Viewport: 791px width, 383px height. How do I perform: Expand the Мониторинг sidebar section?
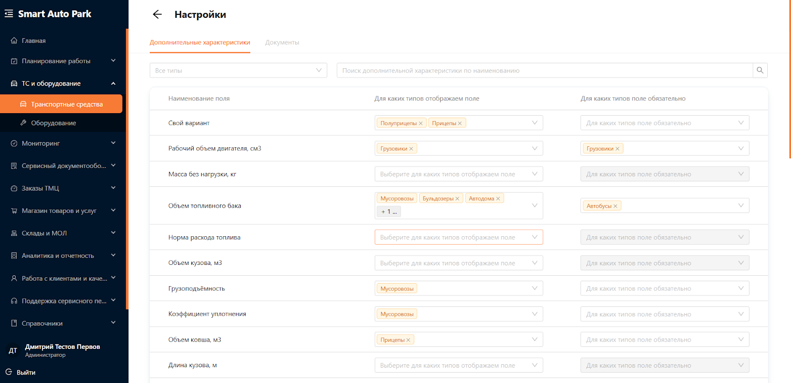coord(63,143)
